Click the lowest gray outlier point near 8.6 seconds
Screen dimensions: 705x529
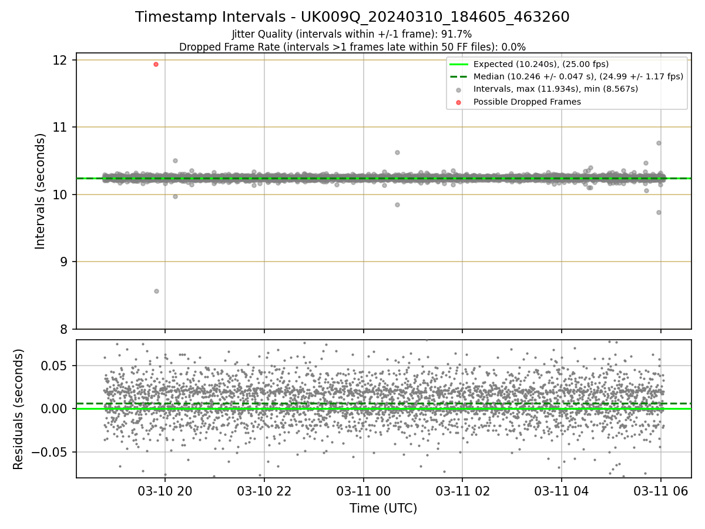pyautogui.click(x=156, y=291)
